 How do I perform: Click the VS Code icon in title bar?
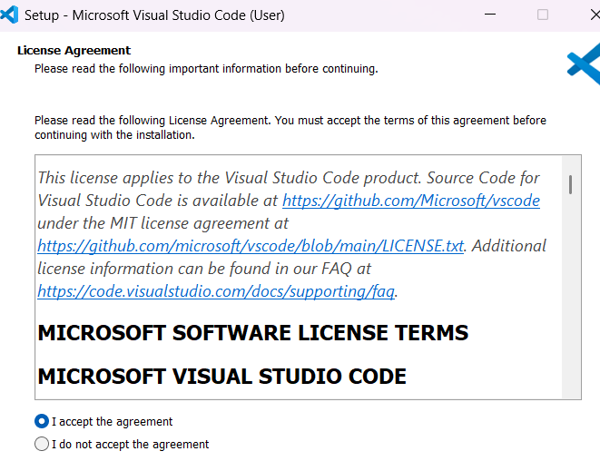pyautogui.click(x=9, y=15)
